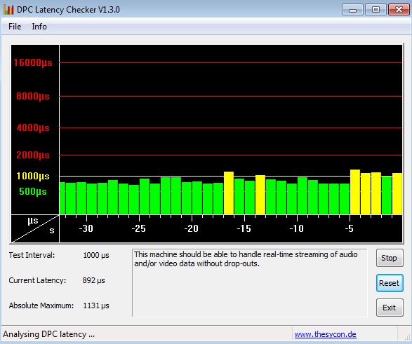Click the window resize grip in the status bar
The height and width of the screenshot is (344, 412).
(x=407, y=337)
